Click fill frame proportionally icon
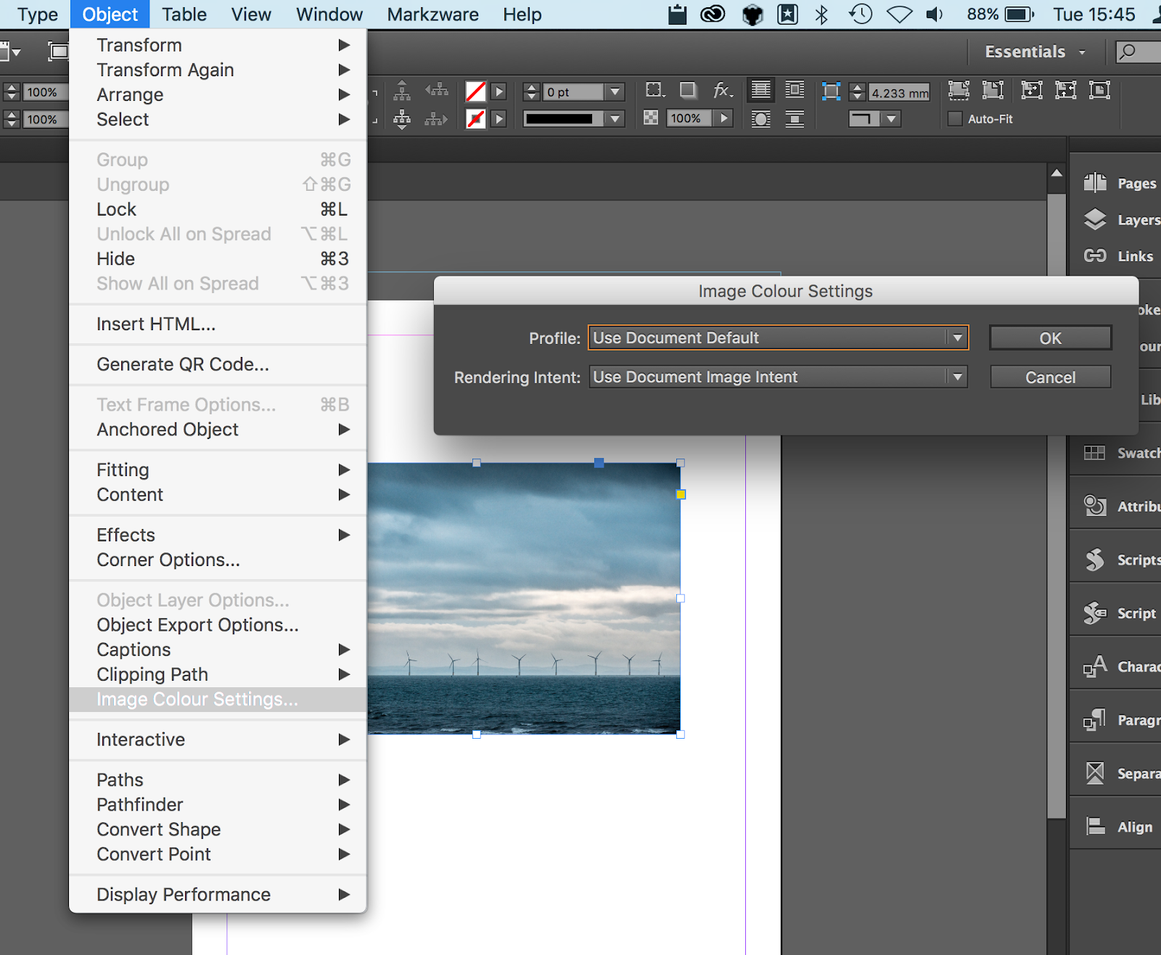 pyautogui.click(x=959, y=90)
